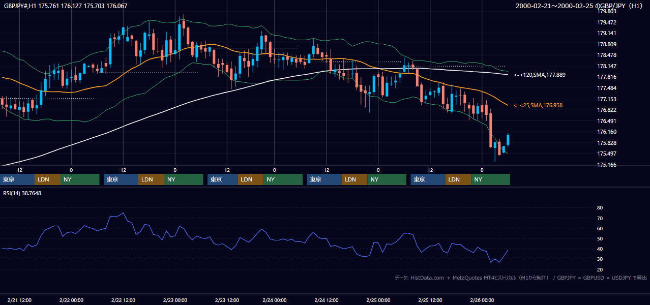This screenshot has height=305, width=650.
Task: Click the 2/22 00:00 date label
Action: click(x=71, y=300)
